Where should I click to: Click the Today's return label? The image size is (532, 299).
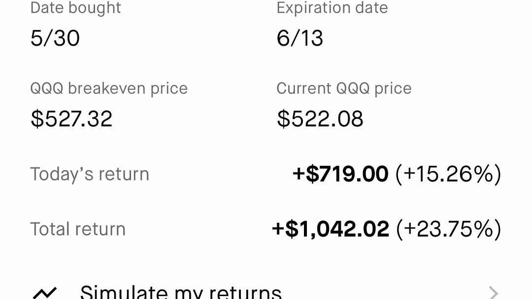90,174
